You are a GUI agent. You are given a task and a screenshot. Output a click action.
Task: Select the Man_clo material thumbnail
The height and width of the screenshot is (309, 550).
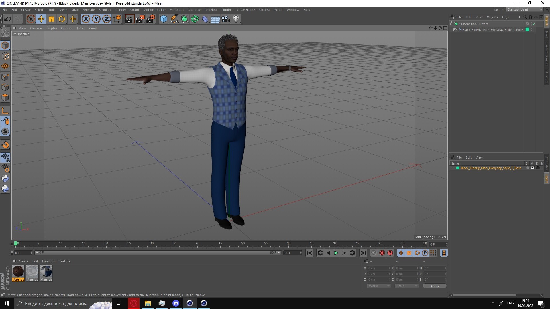point(46,273)
